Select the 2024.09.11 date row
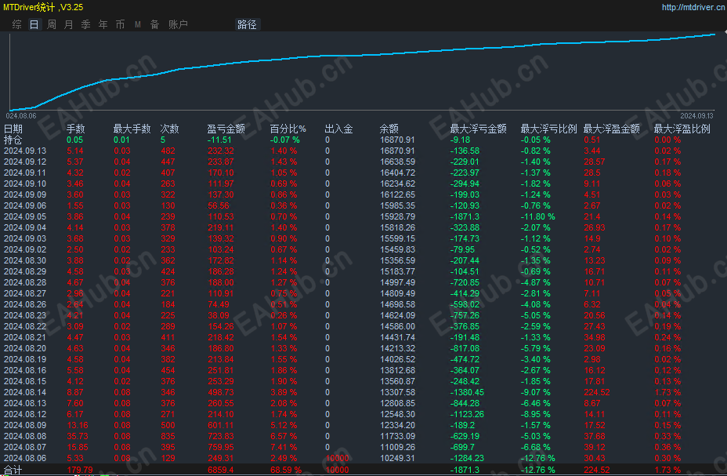 click(x=363, y=173)
